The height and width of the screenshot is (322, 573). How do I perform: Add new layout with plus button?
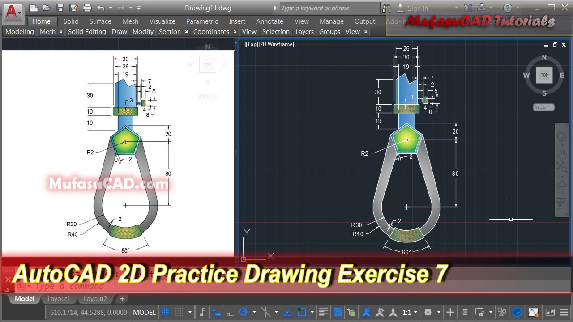(122, 299)
